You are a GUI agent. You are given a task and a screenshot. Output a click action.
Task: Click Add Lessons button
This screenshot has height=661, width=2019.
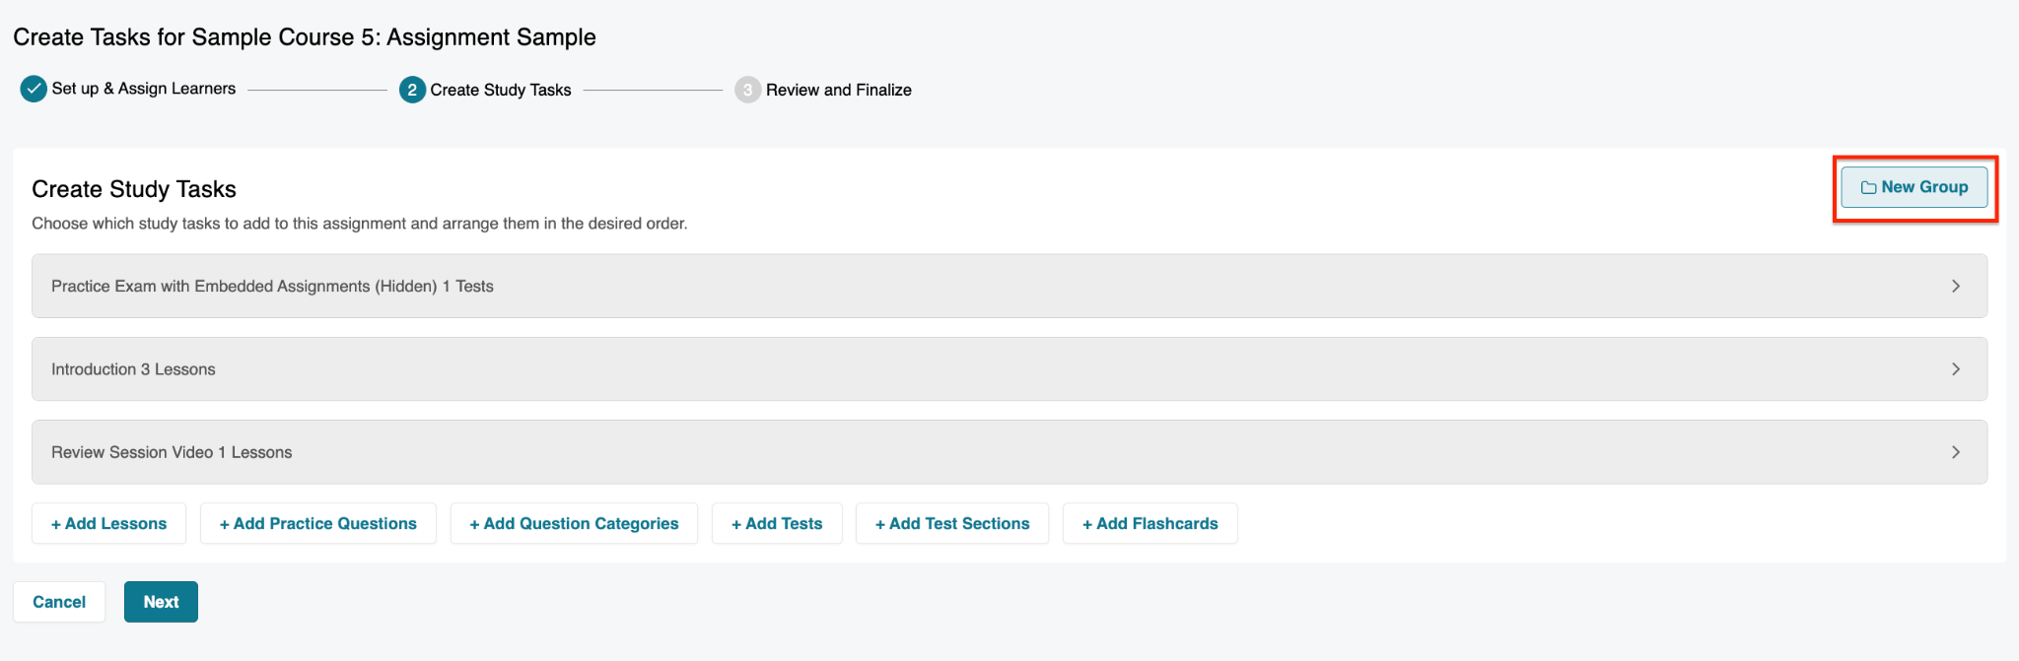[x=109, y=523]
